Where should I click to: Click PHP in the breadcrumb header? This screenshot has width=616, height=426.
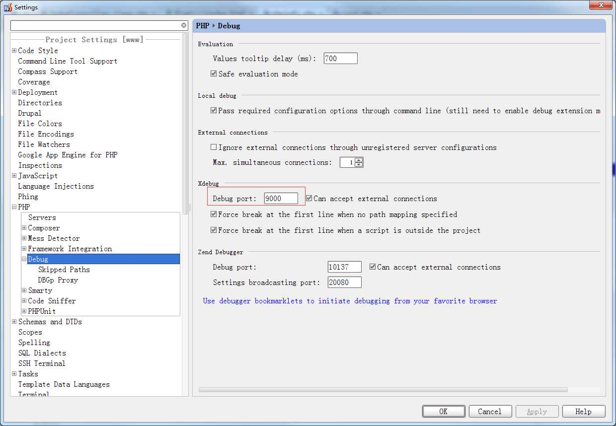pyautogui.click(x=203, y=25)
